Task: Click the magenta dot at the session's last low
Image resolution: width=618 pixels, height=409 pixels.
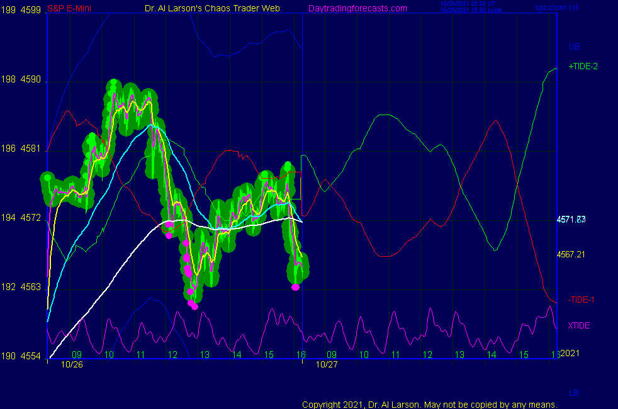Action: pos(296,287)
